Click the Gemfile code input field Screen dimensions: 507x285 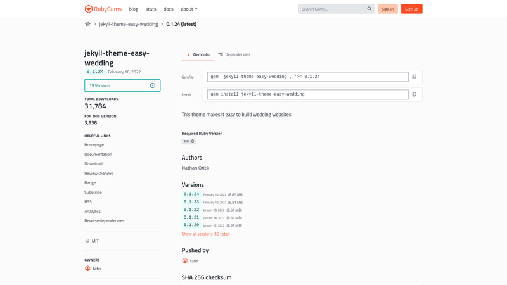pos(307,77)
